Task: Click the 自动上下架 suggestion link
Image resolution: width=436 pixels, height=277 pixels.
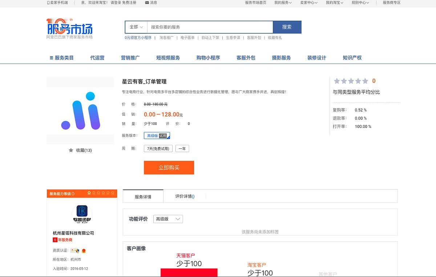Action: coord(210,38)
